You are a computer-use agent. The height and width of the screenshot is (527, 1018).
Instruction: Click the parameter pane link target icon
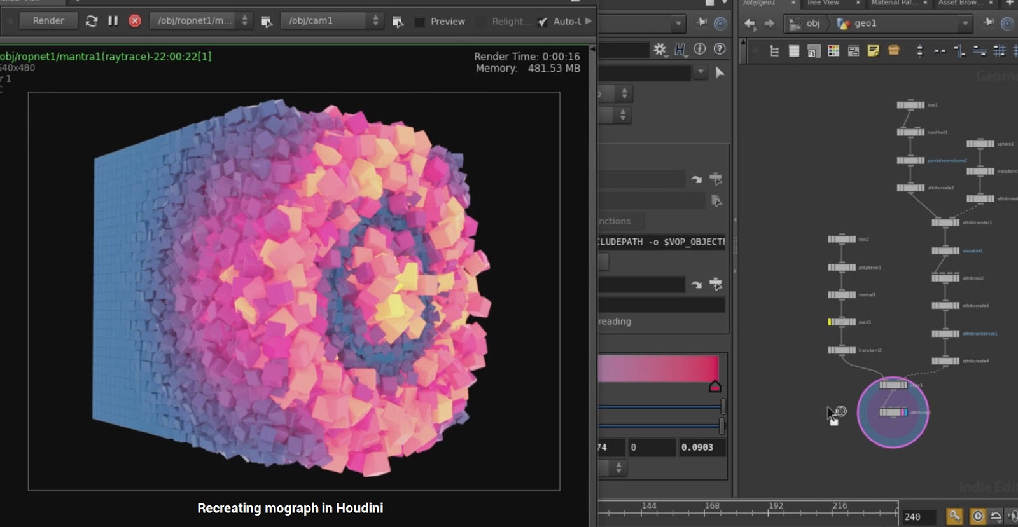coord(720,24)
